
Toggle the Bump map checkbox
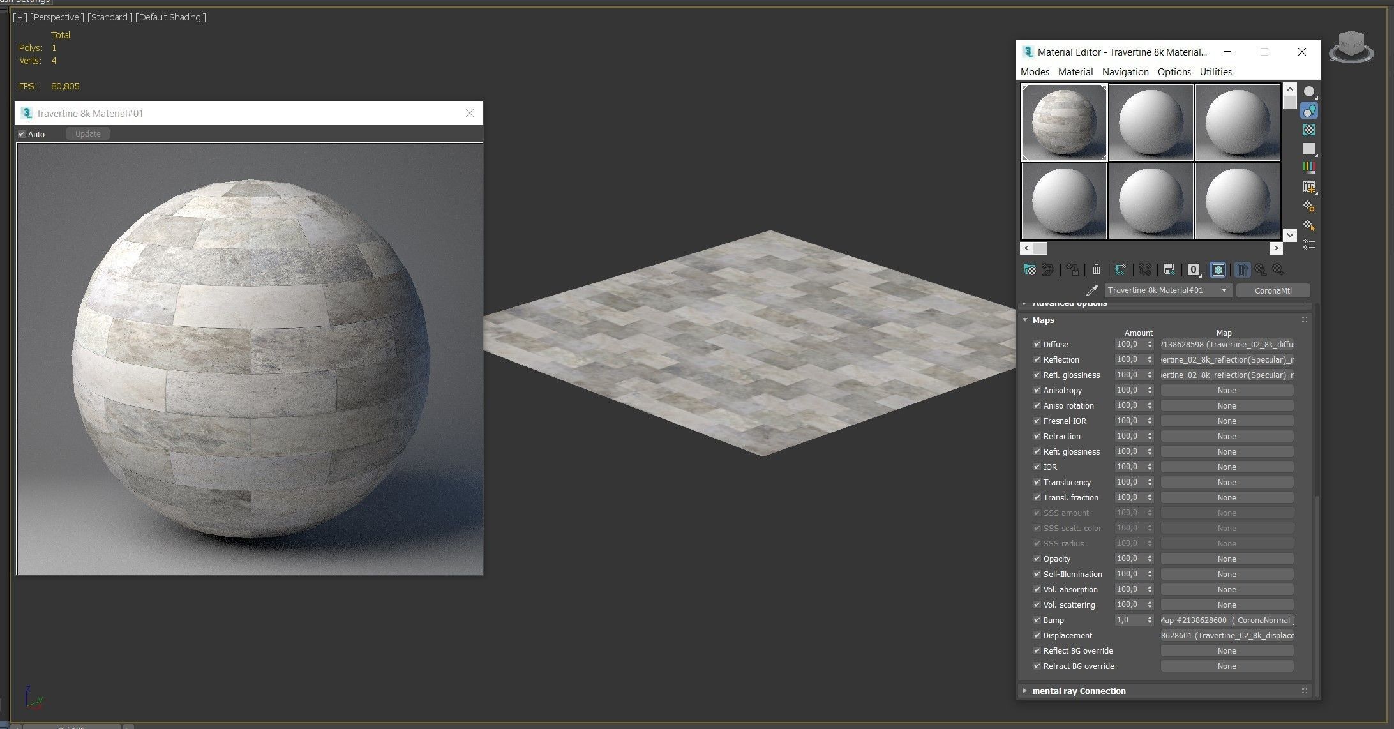pyautogui.click(x=1037, y=620)
